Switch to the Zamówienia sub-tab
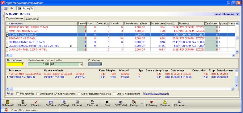The height and width of the screenshot is (113, 243). [32, 19]
